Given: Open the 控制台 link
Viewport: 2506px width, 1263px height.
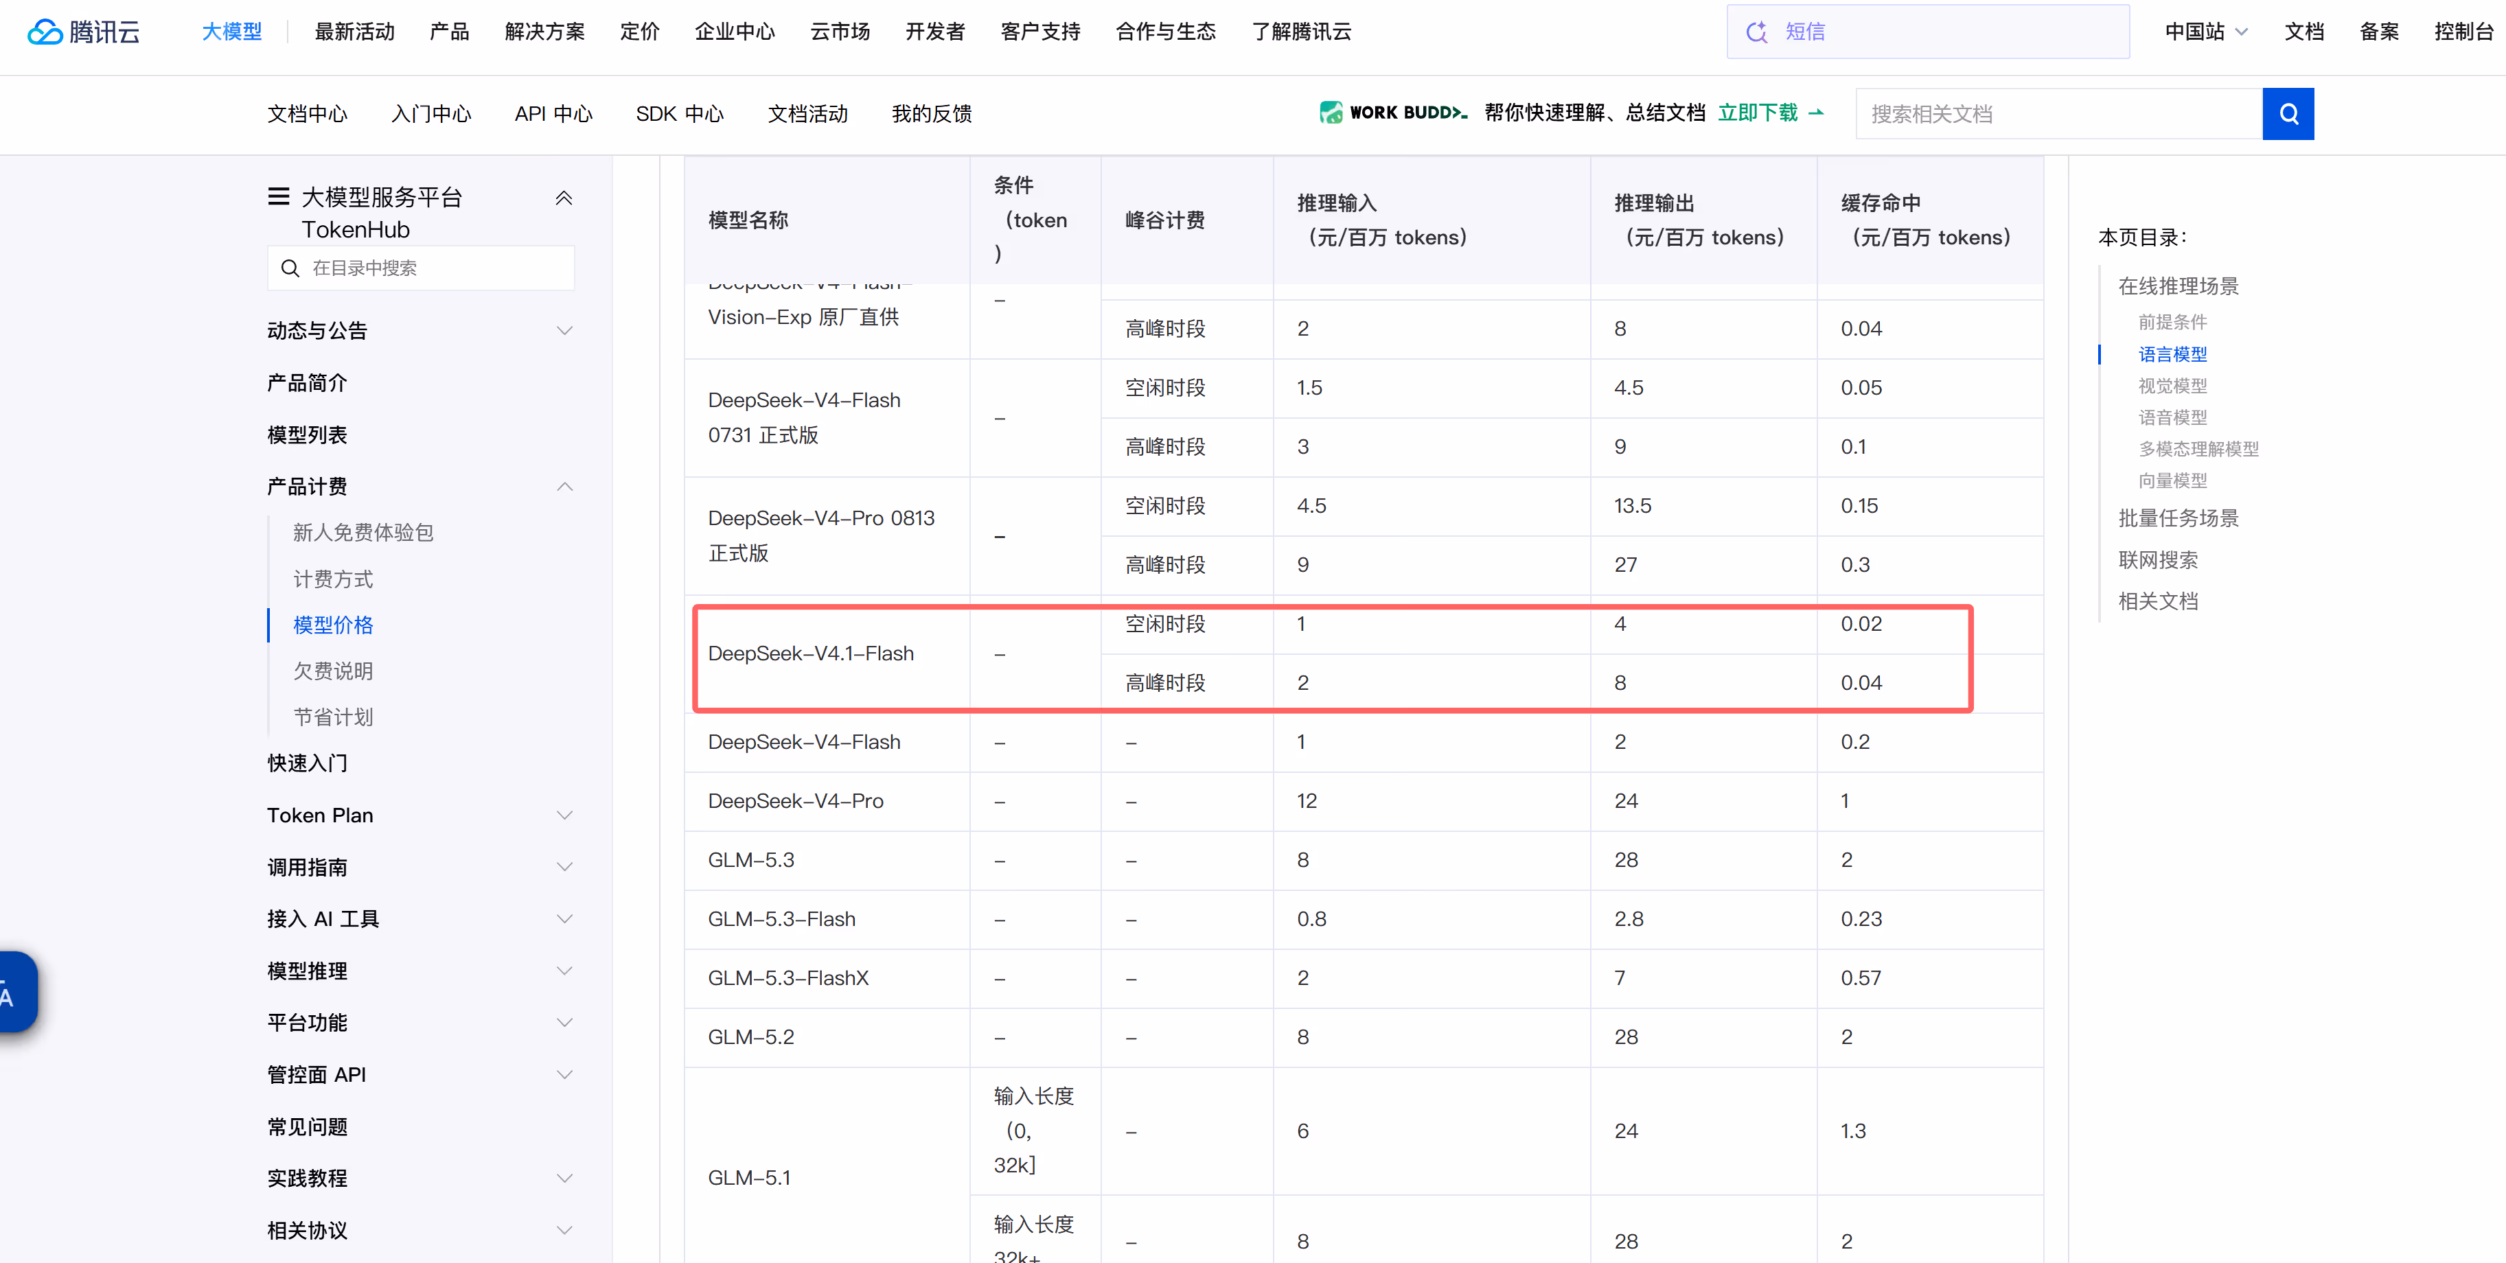Looking at the screenshot, I should pyautogui.click(x=2463, y=32).
